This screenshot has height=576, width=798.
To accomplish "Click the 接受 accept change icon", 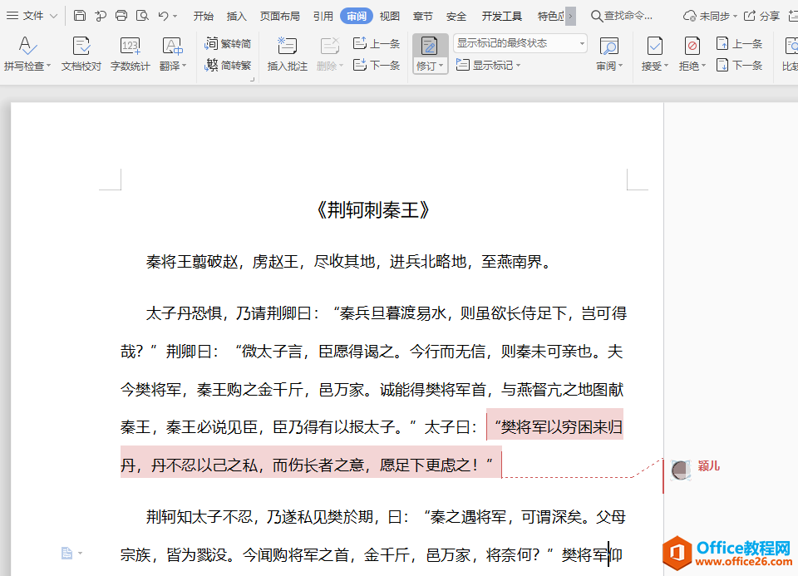I will 654,47.
